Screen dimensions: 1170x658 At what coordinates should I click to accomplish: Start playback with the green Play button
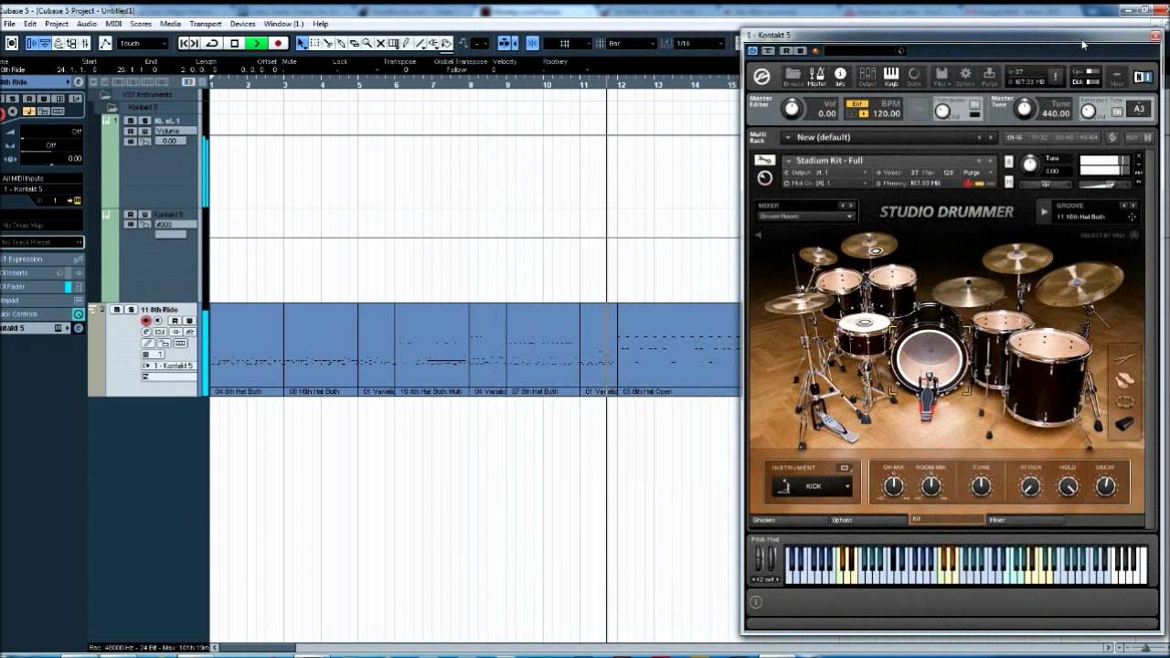coord(257,43)
